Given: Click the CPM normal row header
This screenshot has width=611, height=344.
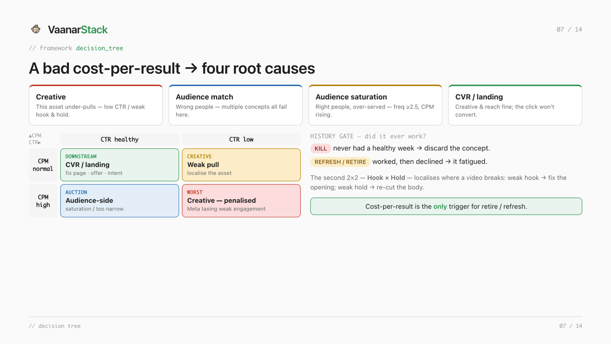Looking at the screenshot, I should (43, 165).
